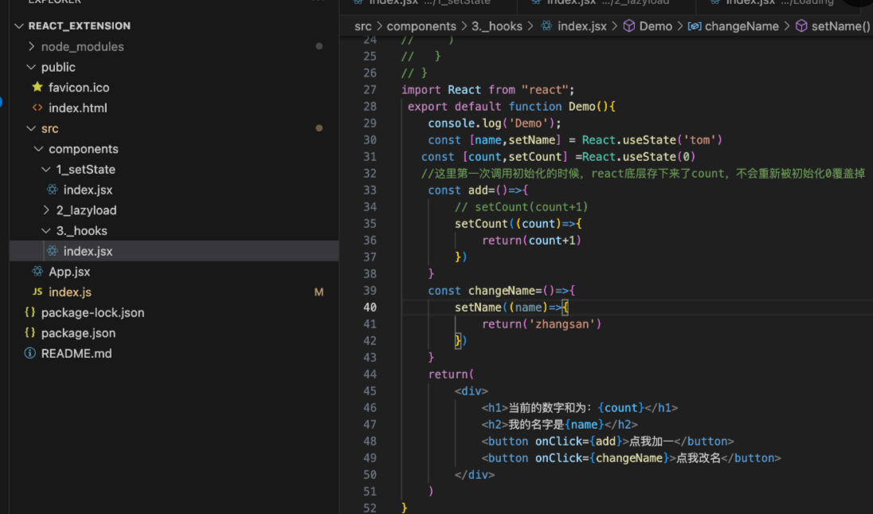Click 'return(count+1)' on line 36
The width and height of the screenshot is (873, 514).
click(x=532, y=241)
